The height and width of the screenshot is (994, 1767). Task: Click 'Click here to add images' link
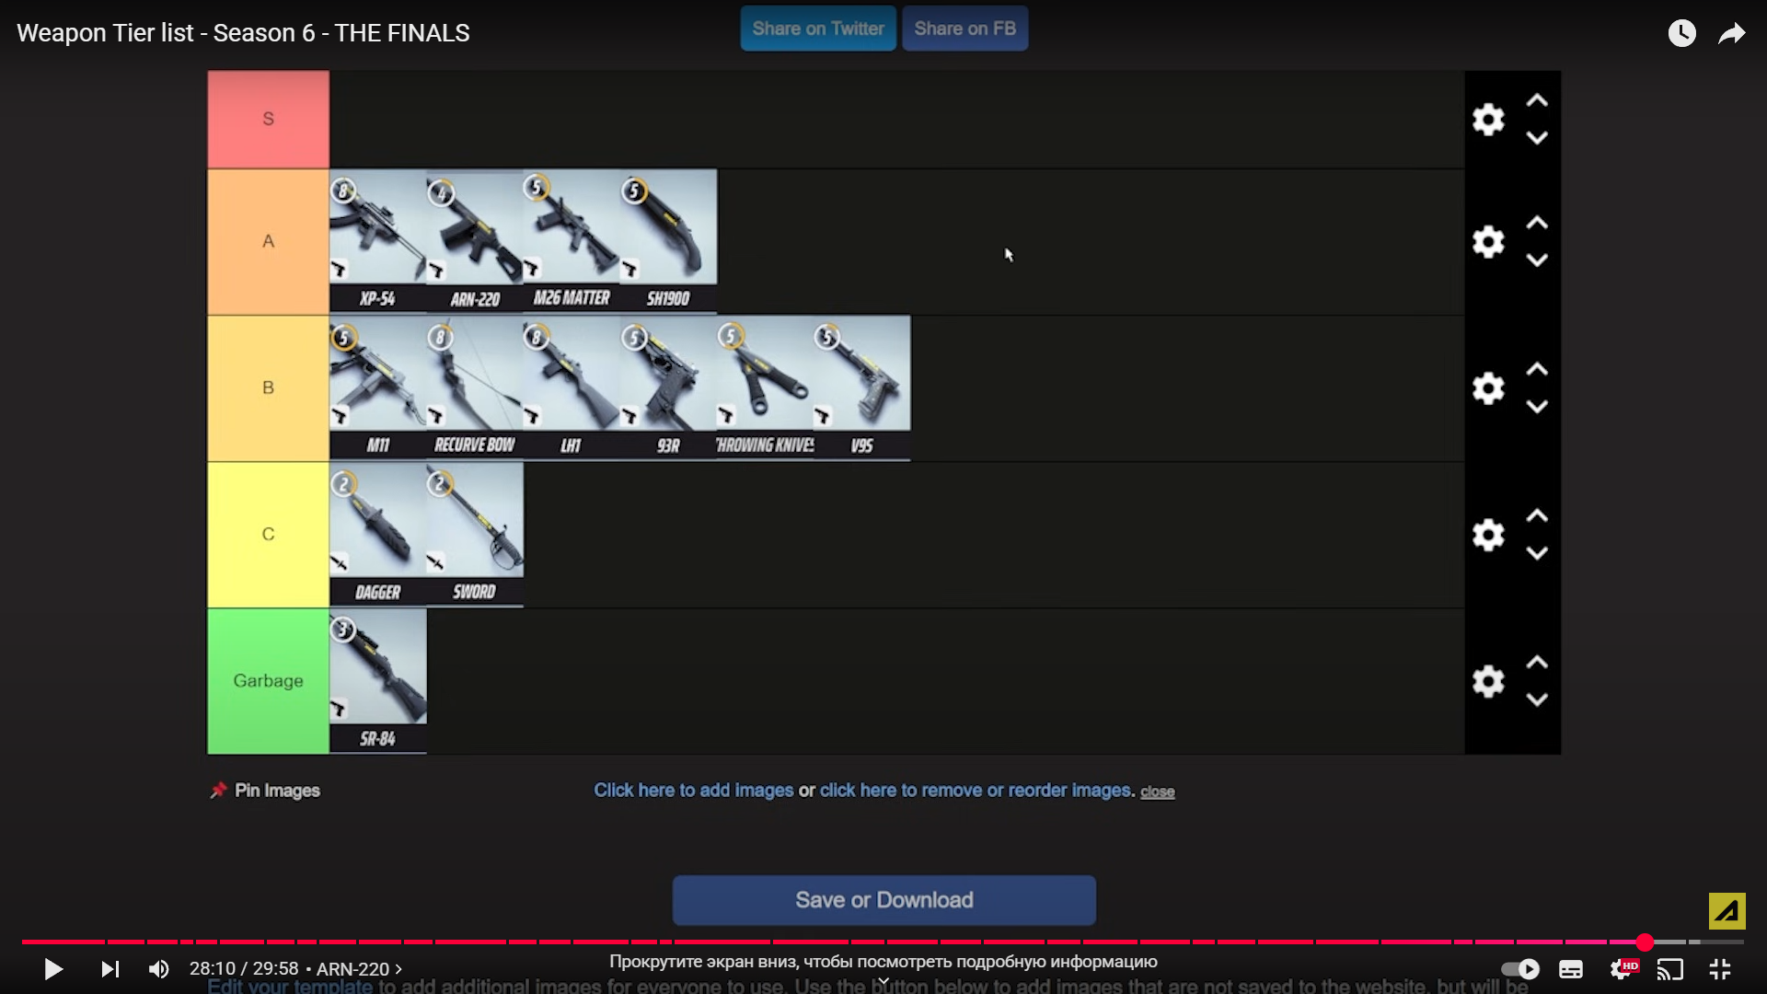[x=693, y=791]
